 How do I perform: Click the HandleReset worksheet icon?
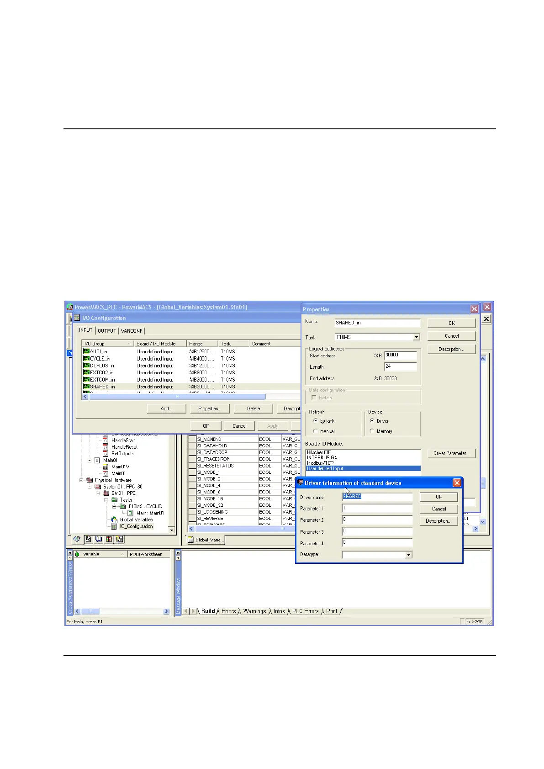[106, 447]
